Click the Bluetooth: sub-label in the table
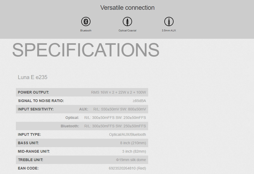The width and height of the screenshot is (254, 174). tap(70, 126)
